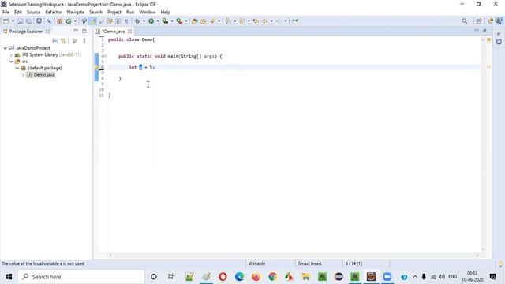The width and height of the screenshot is (505, 284).
Task: Select the Demo.java editor tab
Action: (114, 32)
